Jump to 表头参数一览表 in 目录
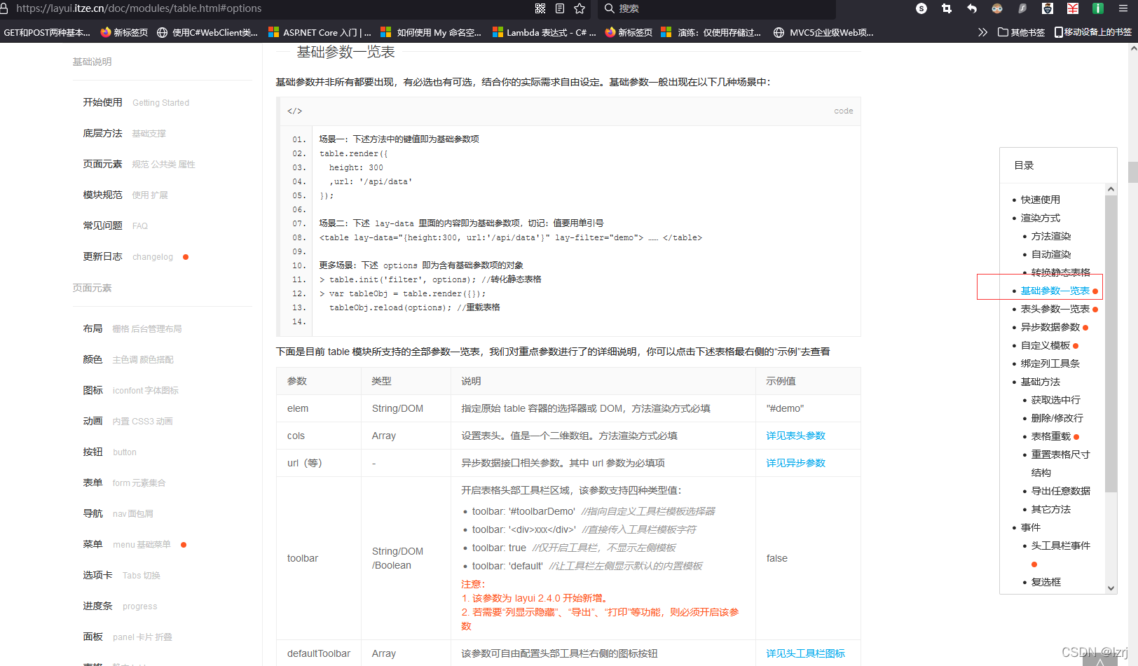The image size is (1138, 666). (x=1055, y=309)
